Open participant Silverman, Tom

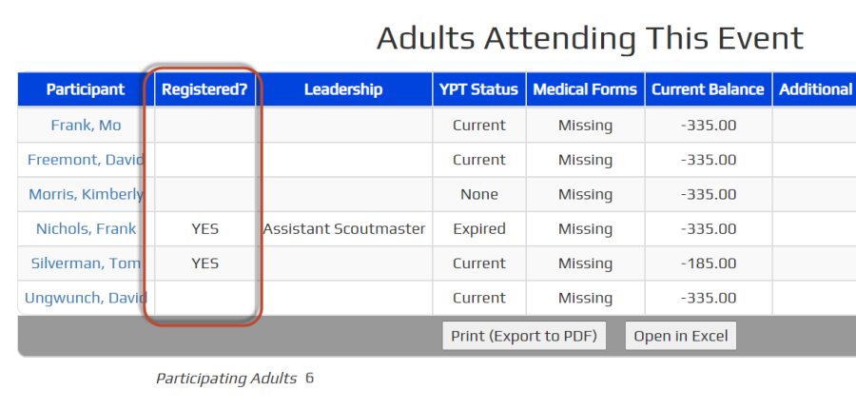[x=86, y=264]
